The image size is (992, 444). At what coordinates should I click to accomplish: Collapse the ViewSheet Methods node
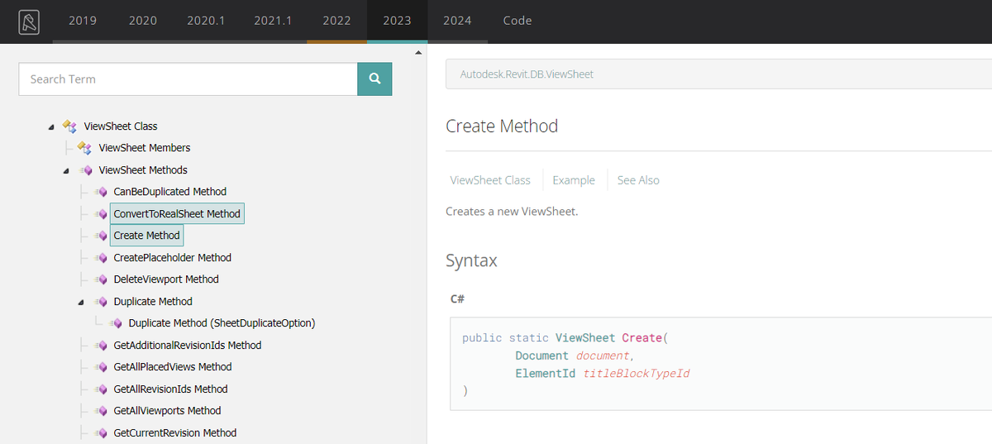pyautogui.click(x=66, y=170)
